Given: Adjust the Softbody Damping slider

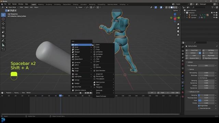Looking at the screenshot, I should (206, 95).
